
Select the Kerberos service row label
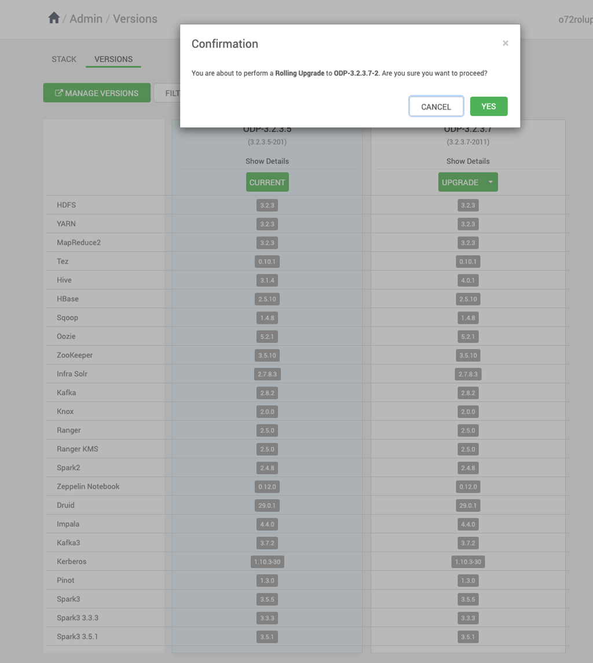point(71,562)
